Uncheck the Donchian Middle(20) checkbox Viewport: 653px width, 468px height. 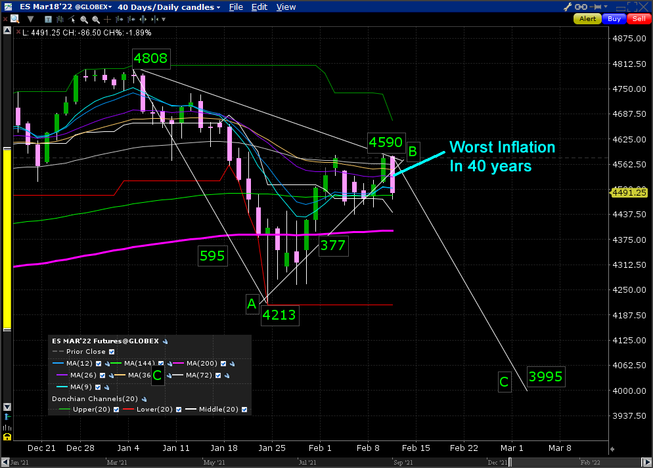coord(244,410)
